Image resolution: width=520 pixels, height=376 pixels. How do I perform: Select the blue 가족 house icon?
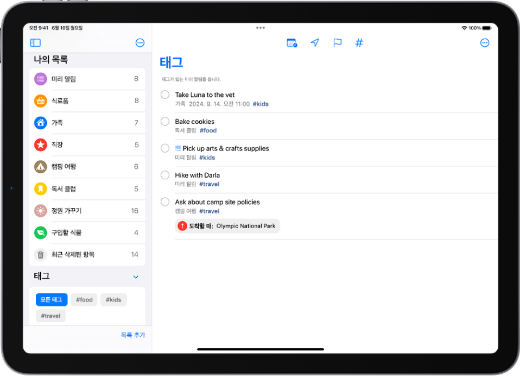[41, 123]
